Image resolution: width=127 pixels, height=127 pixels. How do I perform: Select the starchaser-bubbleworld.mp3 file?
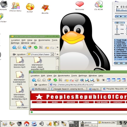19,78
